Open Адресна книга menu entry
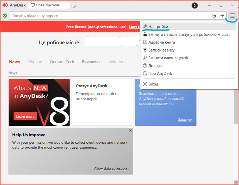Image resolution: width=239 pixels, height=185 pixels. tap(161, 42)
